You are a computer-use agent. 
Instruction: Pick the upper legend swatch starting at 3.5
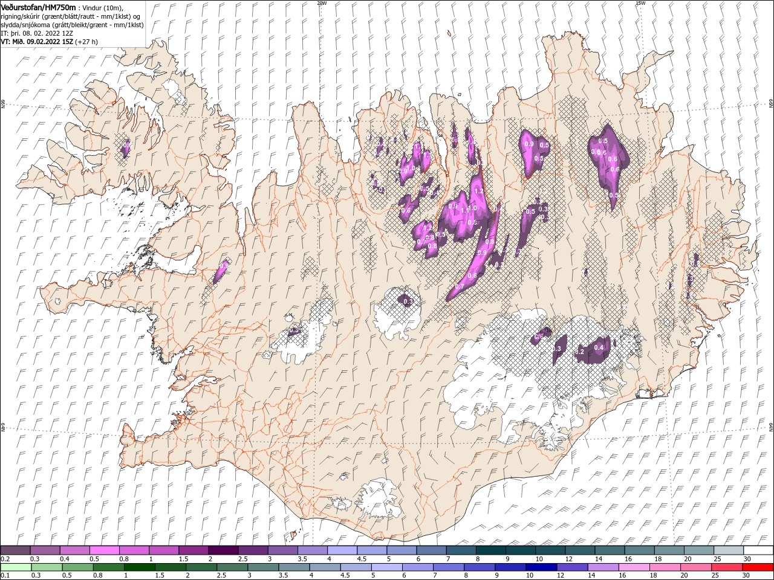312,550
